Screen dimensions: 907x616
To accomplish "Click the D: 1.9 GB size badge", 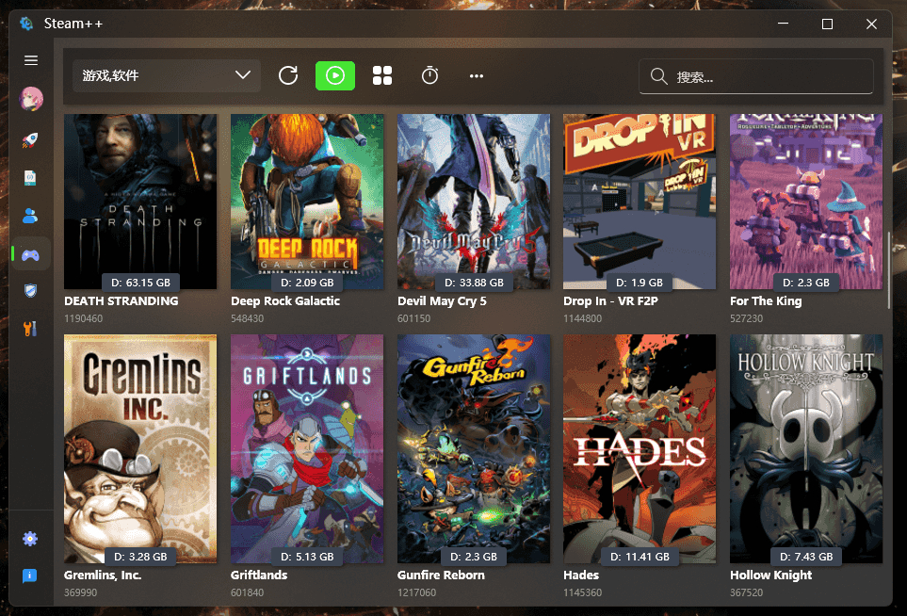I will (x=640, y=283).
